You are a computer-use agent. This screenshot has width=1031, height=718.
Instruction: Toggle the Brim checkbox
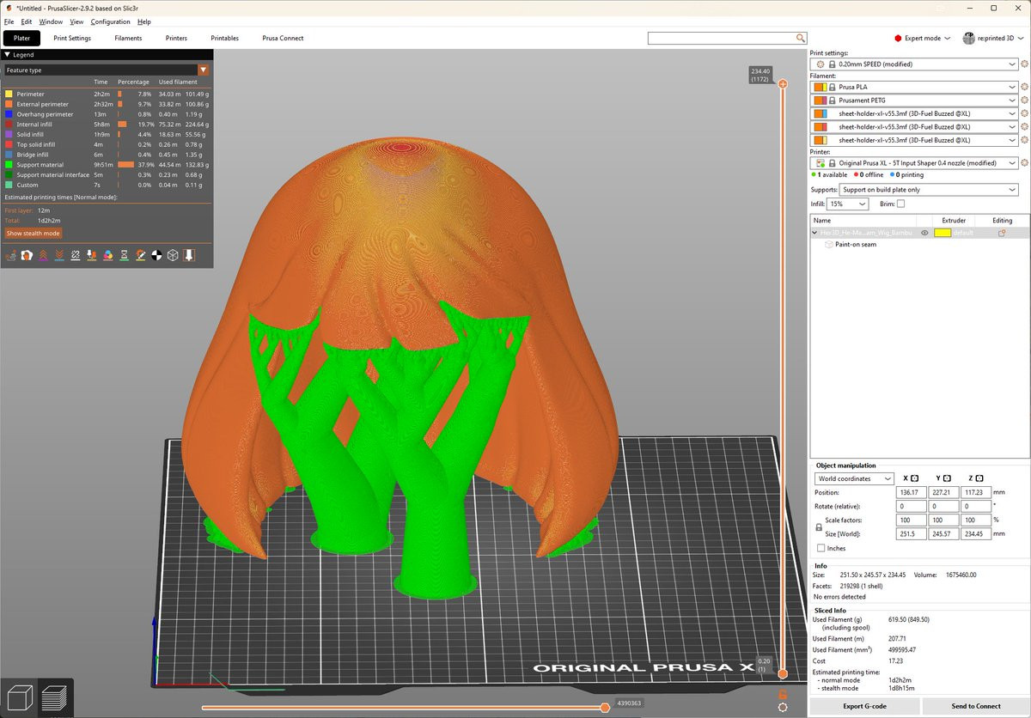900,204
